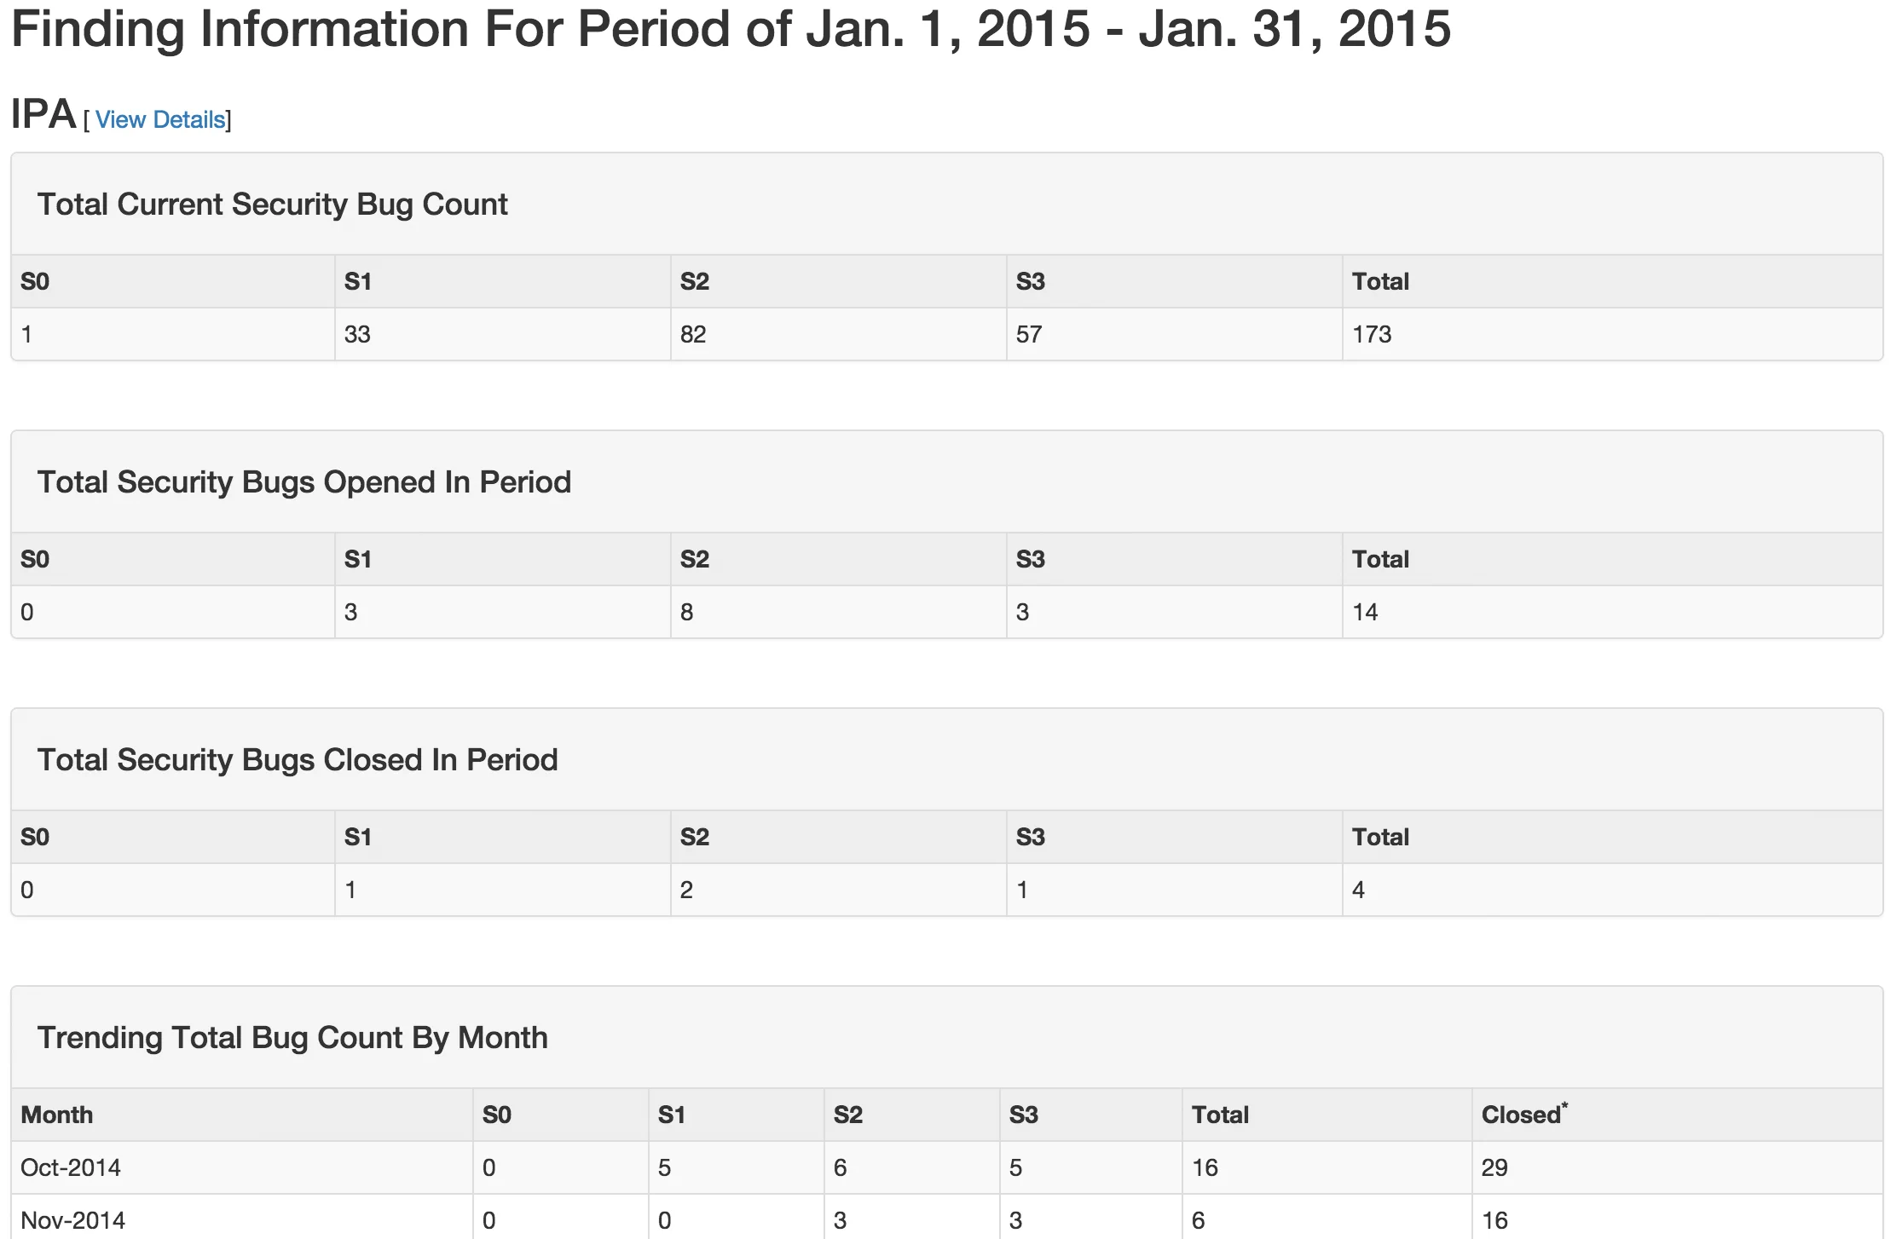Click the page title Finding Information For Period
The image size is (1896, 1239).
pyautogui.click(x=730, y=29)
